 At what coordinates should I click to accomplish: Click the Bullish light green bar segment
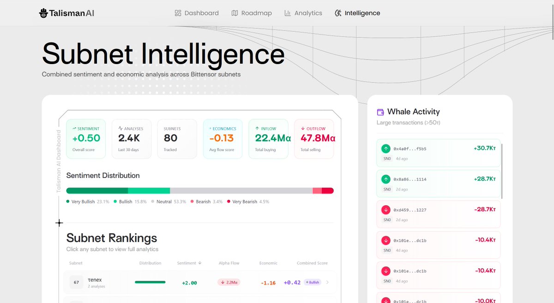pos(149,190)
